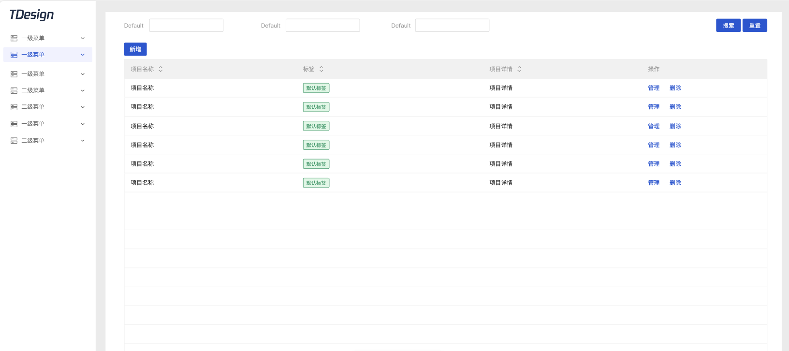This screenshot has height=351, width=789.
Task: Click the icon of the bottom 二级菜单 sidebar item
Action: pyautogui.click(x=14, y=141)
